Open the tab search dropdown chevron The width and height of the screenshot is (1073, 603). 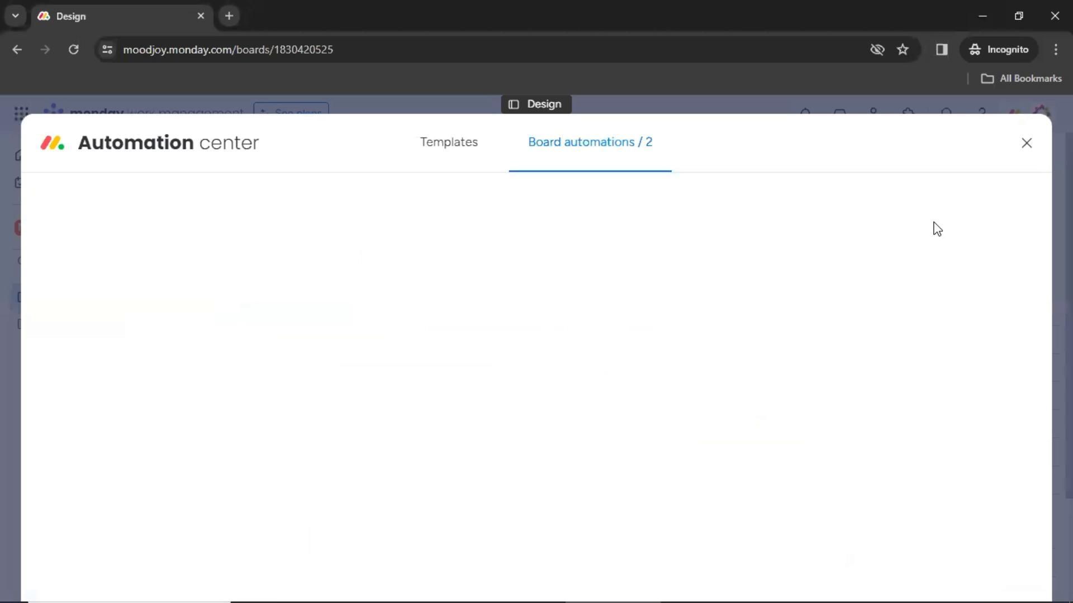[x=15, y=16]
